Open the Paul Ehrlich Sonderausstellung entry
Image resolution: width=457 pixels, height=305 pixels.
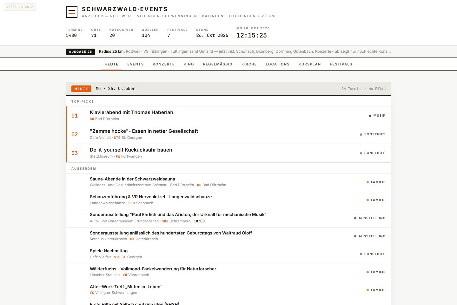(228, 218)
